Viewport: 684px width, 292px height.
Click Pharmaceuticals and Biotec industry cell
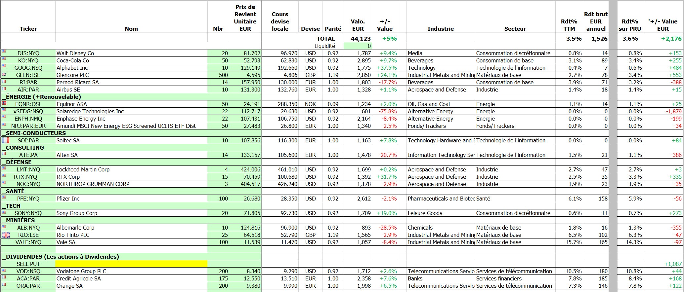coord(441,199)
